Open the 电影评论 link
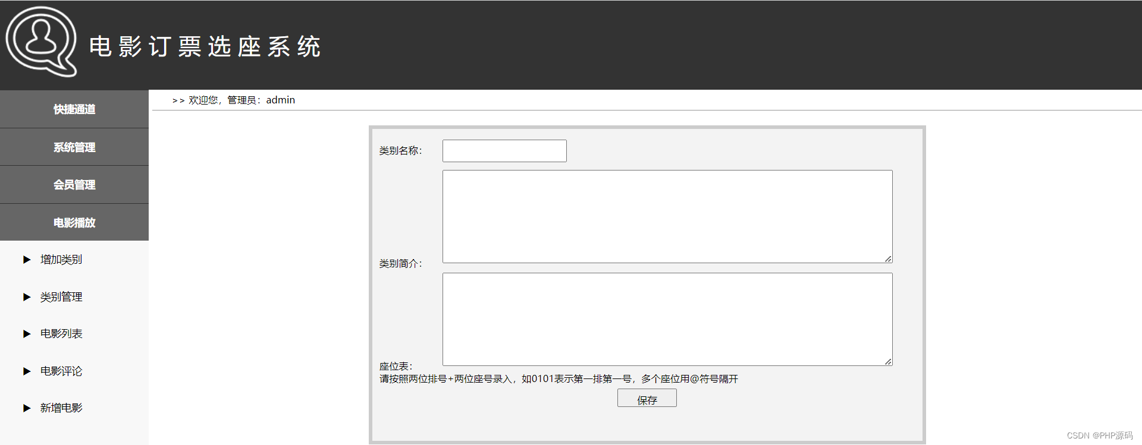This screenshot has height=445, width=1142. (61, 371)
